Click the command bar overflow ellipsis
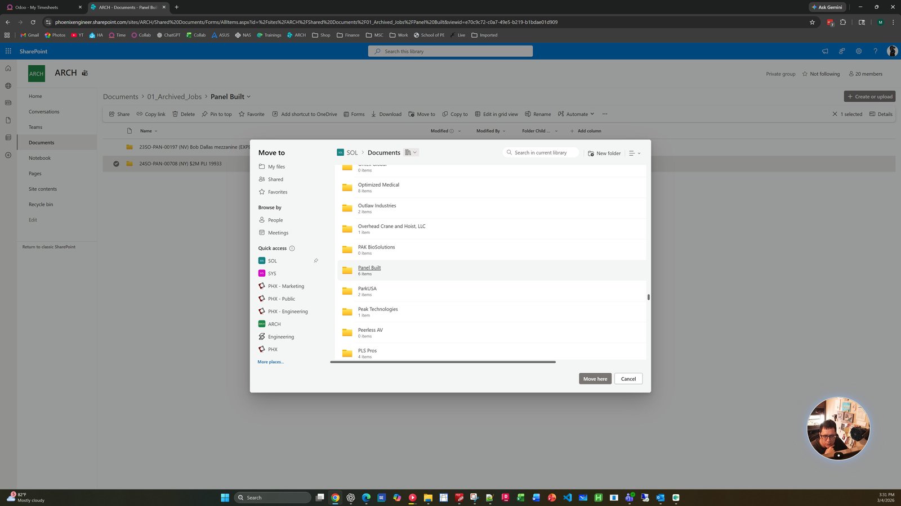Viewport: 901px width, 506px height. pyautogui.click(x=605, y=114)
